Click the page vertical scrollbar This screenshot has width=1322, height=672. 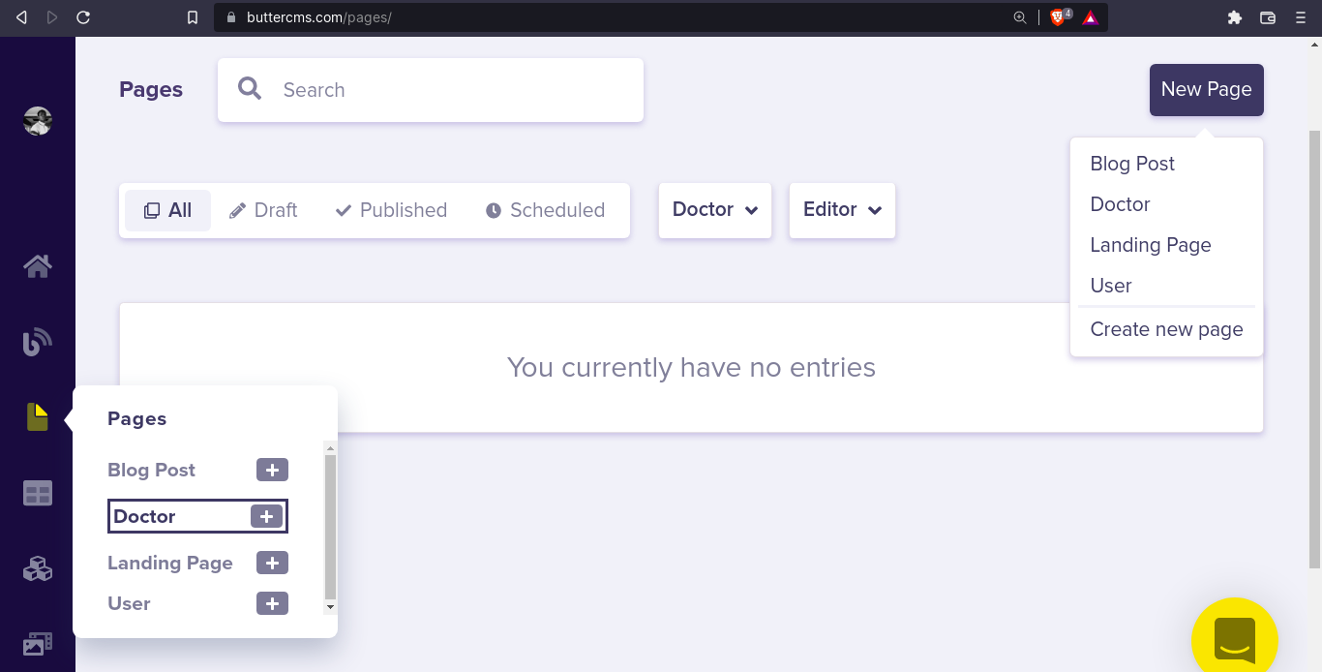pos(1314,349)
